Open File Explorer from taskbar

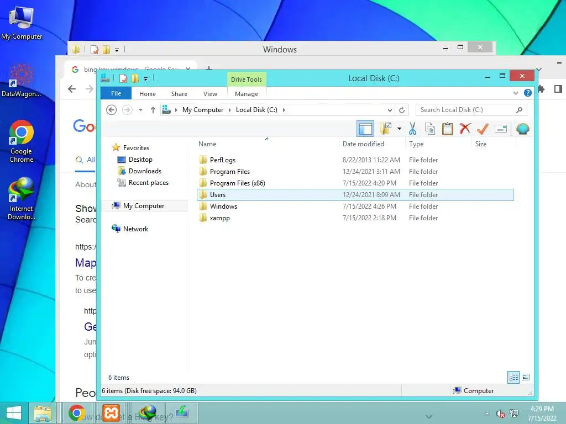coord(43,413)
